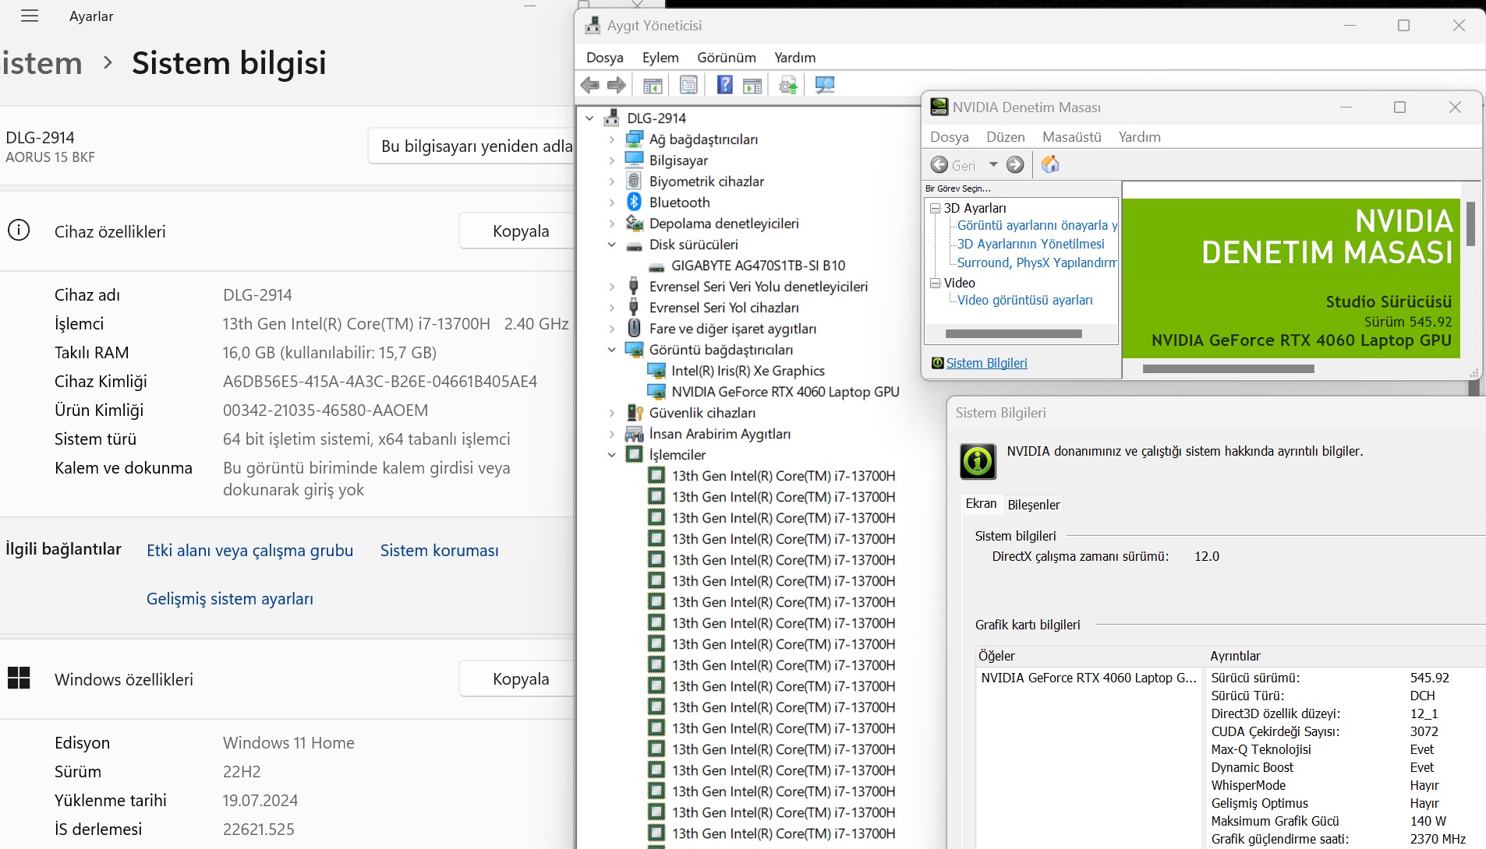Collapse 3D Ayarları tree in NVIDIA panel
Screen dimensions: 1486x849
click(935, 208)
